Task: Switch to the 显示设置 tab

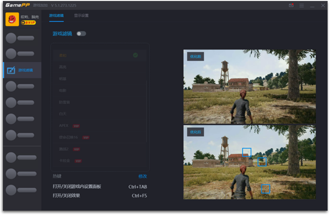Action: click(81, 16)
